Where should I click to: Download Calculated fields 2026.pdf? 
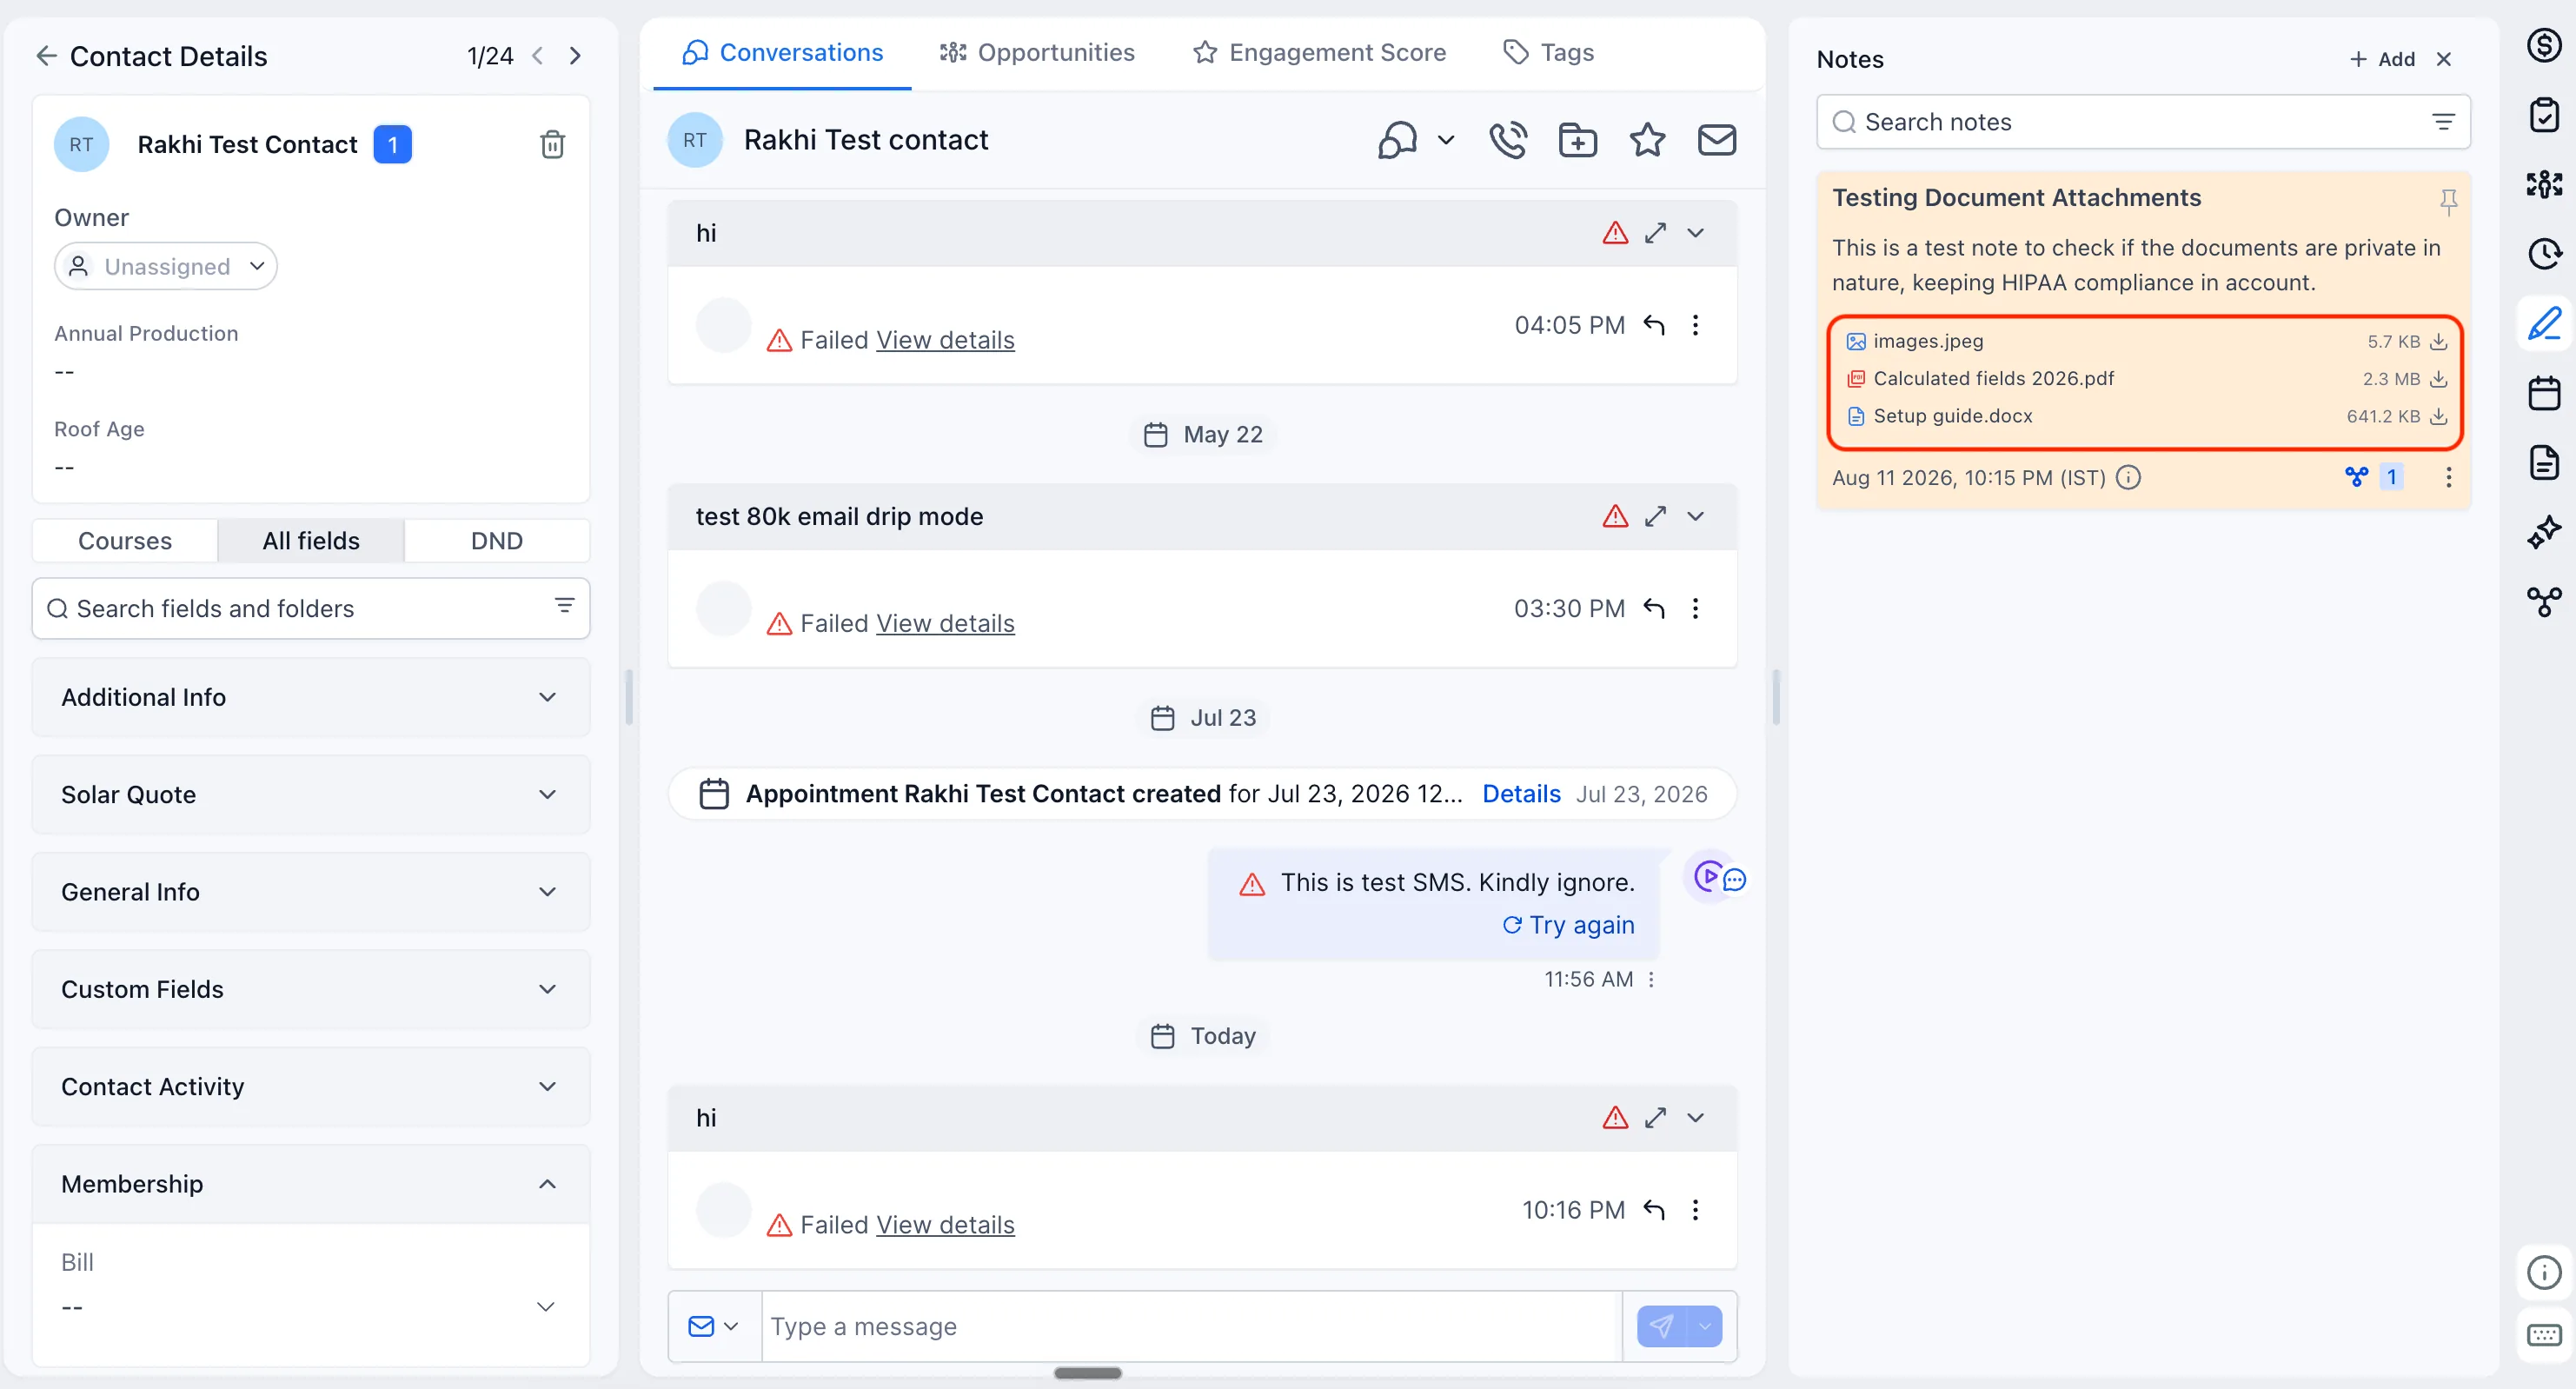point(2438,379)
